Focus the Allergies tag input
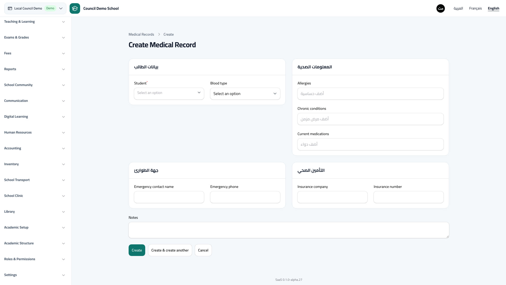506x285 pixels. coord(371,94)
